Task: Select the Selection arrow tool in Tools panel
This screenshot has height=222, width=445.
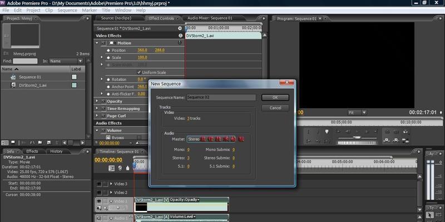Action: point(431,215)
